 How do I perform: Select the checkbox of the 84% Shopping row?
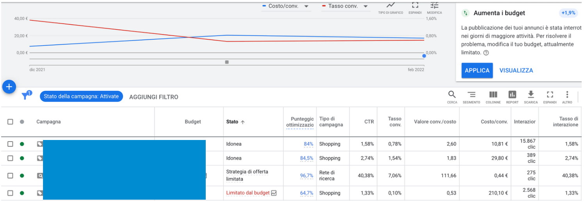click(10, 144)
